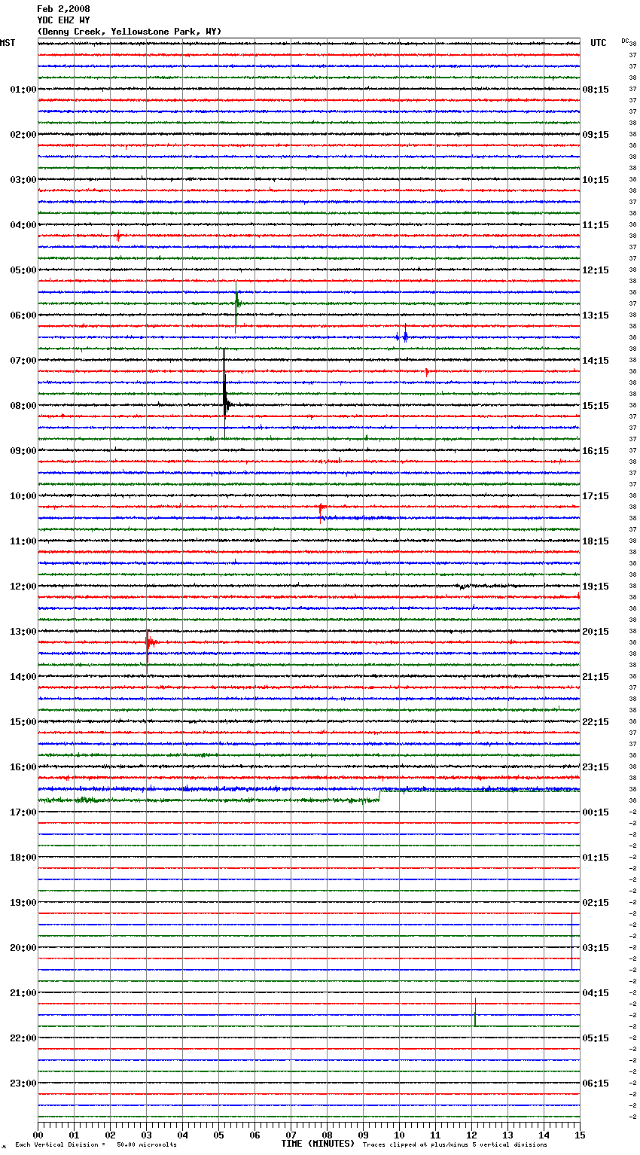Click the '22:00' MST time label

pyautogui.click(x=23, y=1038)
